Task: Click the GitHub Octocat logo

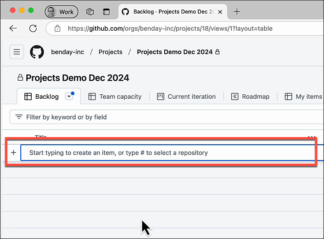Action: [37, 52]
